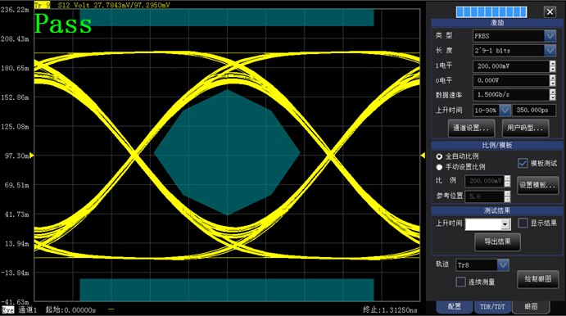Click the left yellow reference marker at 97.30m
This screenshot has width=566, height=316.
coord(32,156)
